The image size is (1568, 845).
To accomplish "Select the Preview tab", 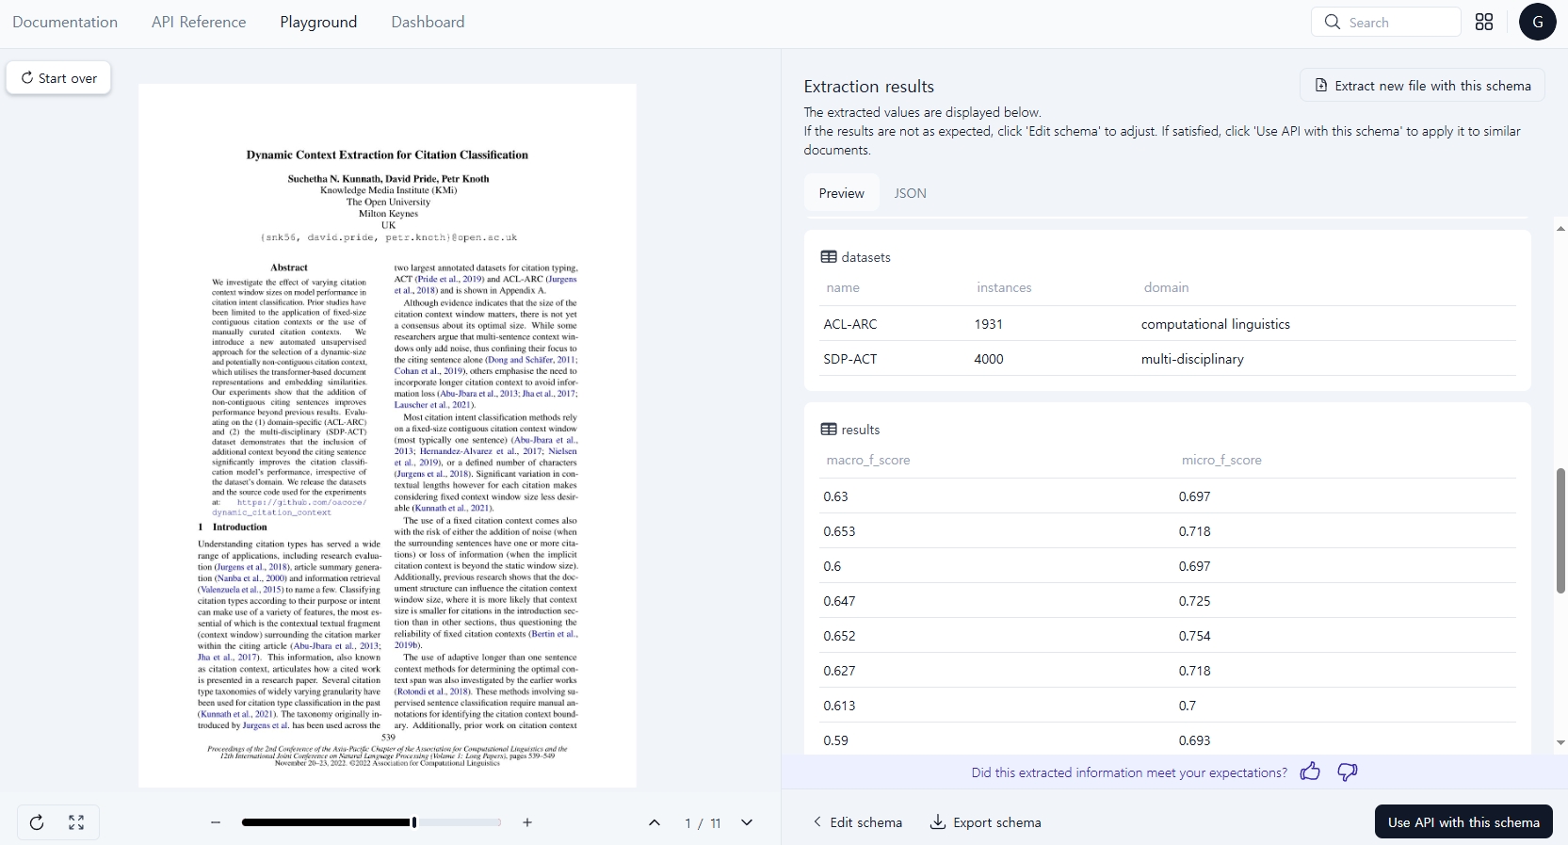I will click(x=841, y=193).
